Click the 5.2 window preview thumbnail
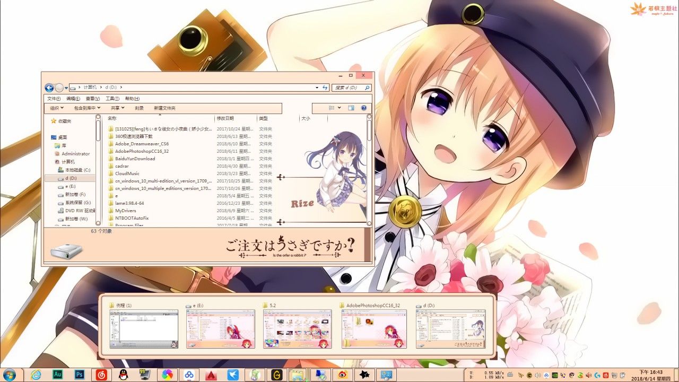Image resolution: width=679 pixels, height=382 pixels. click(x=298, y=329)
